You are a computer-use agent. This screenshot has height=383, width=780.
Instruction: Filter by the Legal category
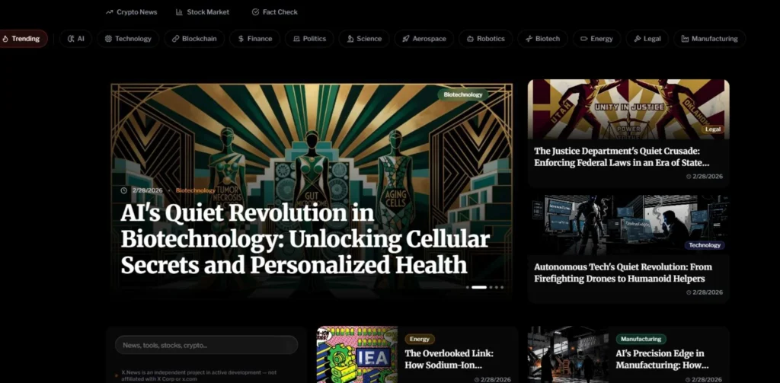(x=647, y=39)
